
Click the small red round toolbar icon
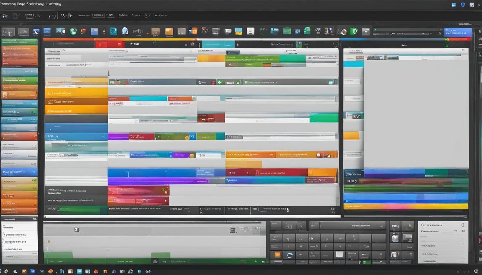point(83,31)
